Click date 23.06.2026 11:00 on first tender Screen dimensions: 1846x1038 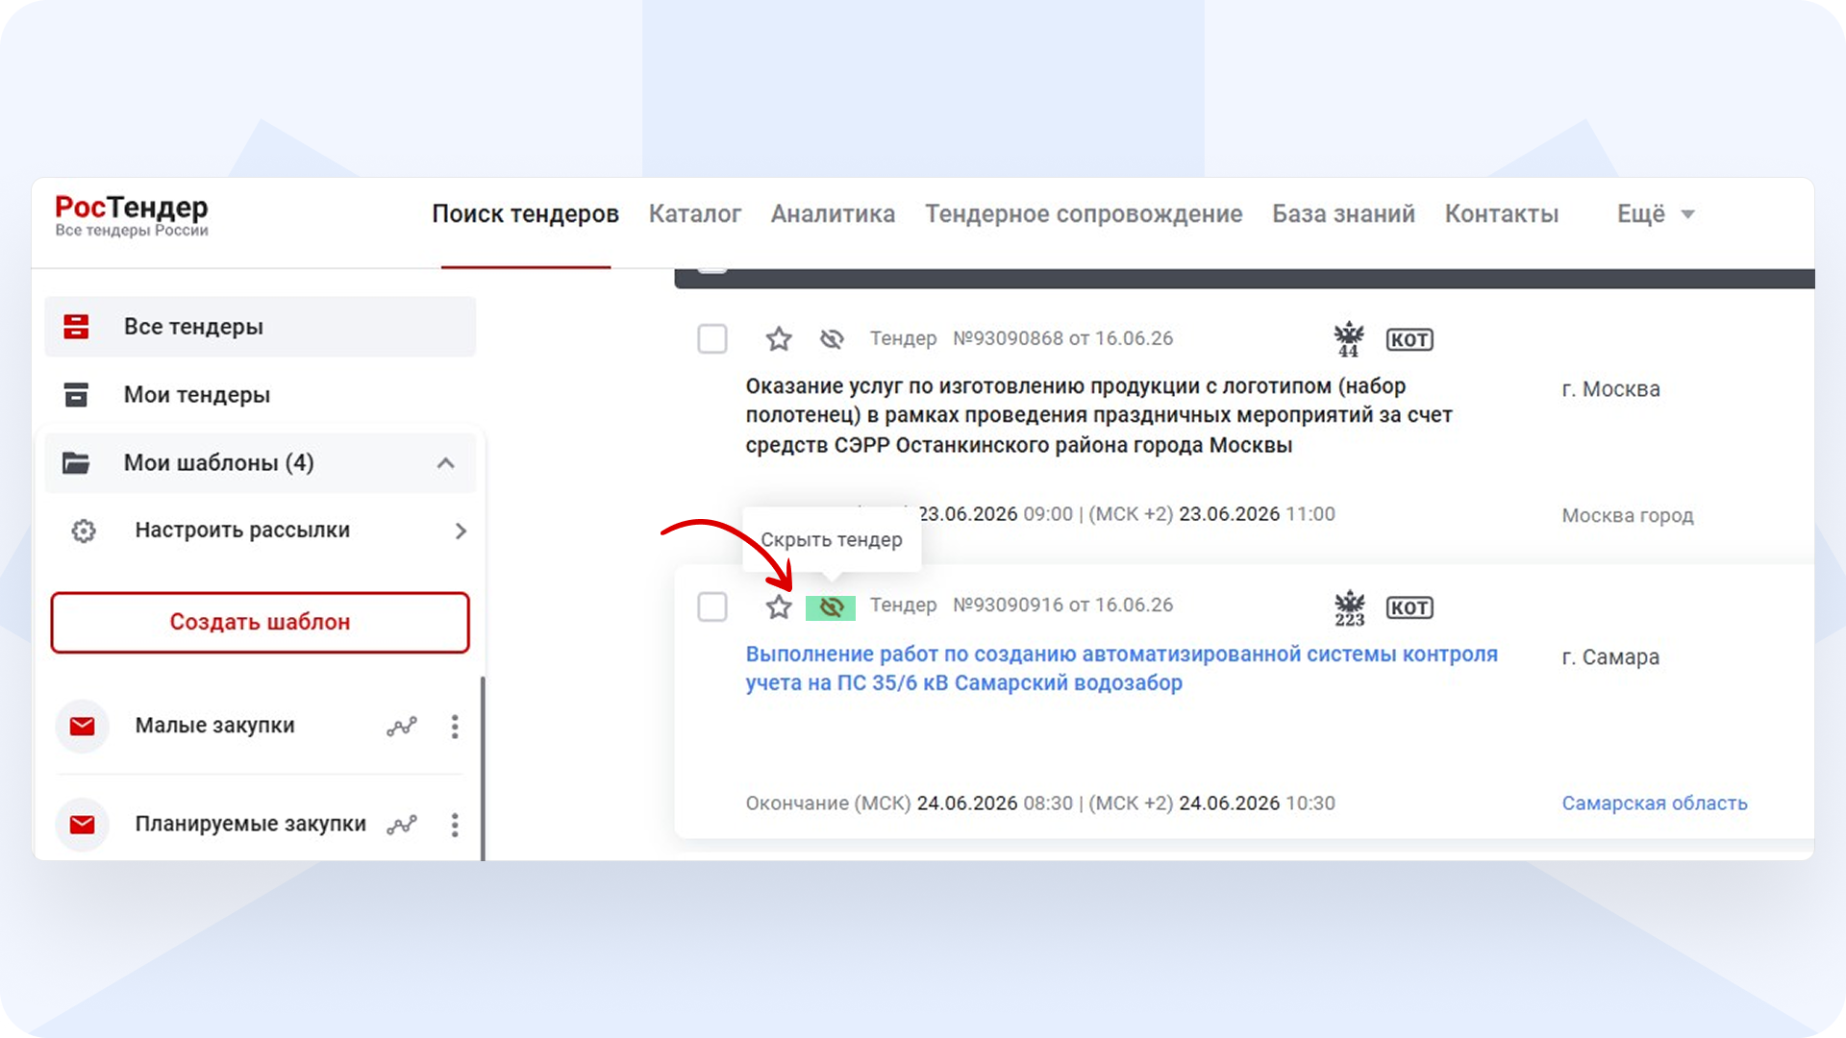click(1257, 514)
